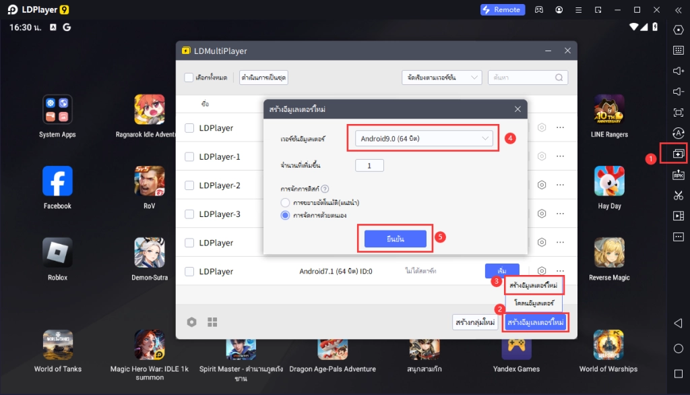Click the สร้างกลุ่มใหม่ new group button

pyautogui.click(x=475, y=322)
